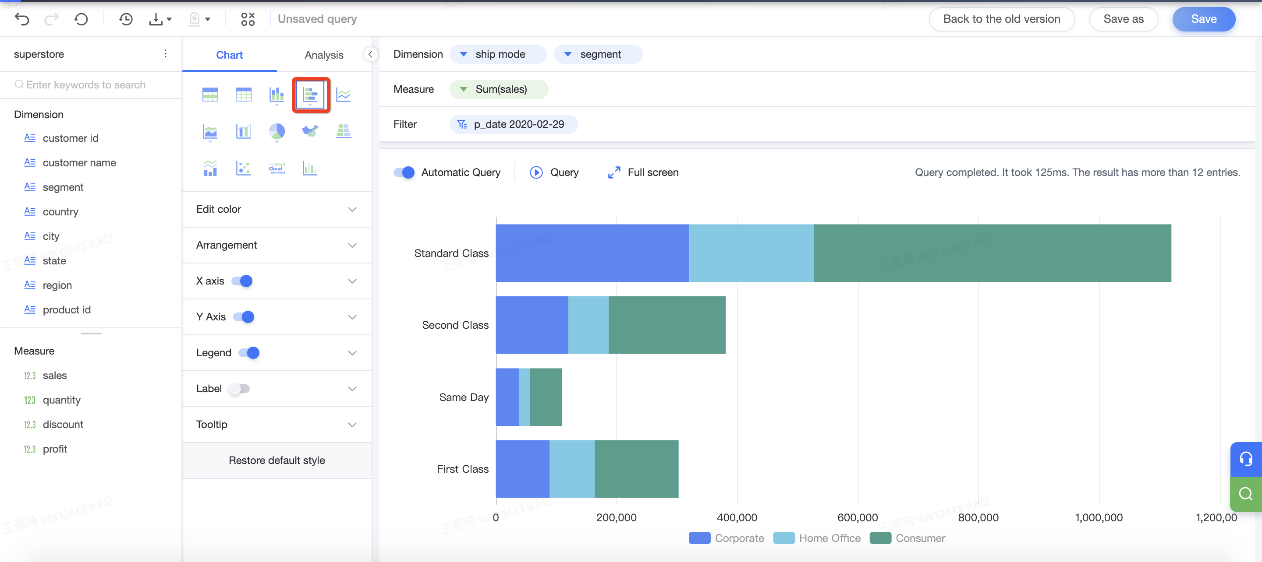Toggle the Y Axis switch off
The image size is (1262, 562).
[x=244, y=317]
